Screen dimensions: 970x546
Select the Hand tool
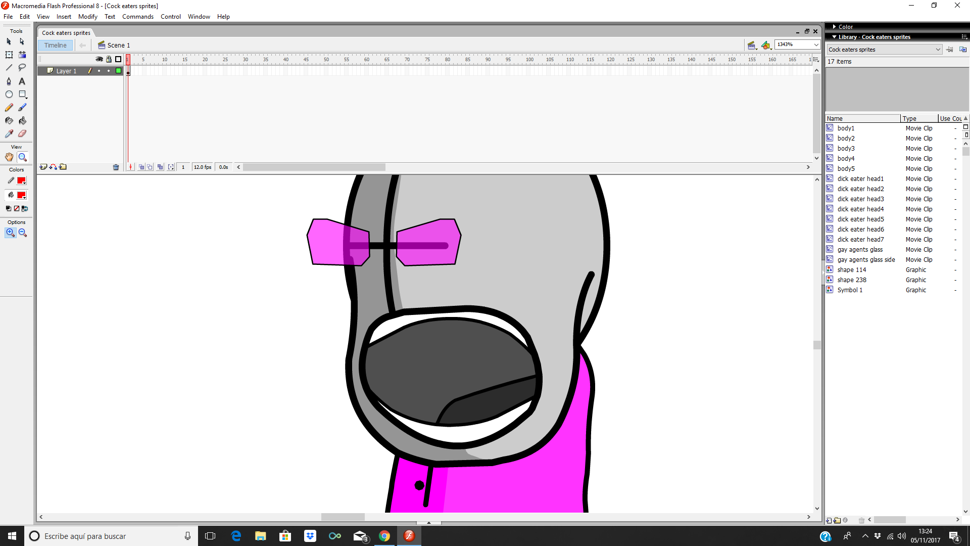[9, 157]
